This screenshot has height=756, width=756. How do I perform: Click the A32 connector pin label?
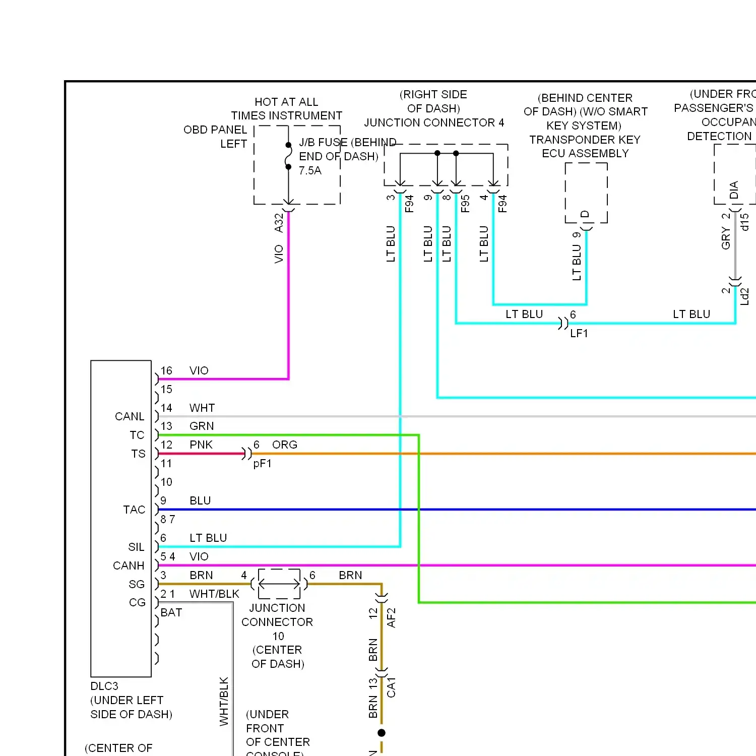coord(279,223)
